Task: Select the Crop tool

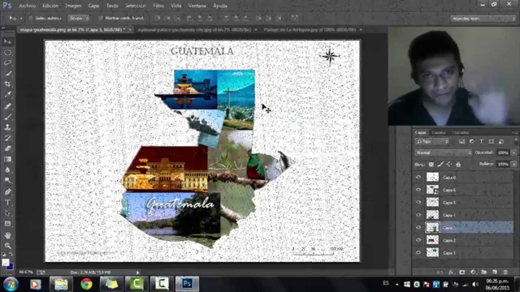Action: [8, 84]
